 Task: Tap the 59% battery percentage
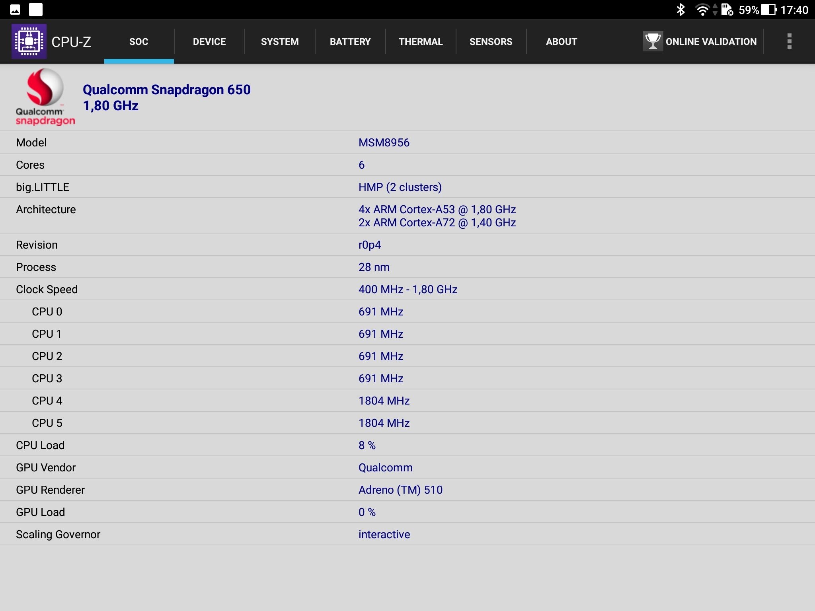[x=749, y=10]
